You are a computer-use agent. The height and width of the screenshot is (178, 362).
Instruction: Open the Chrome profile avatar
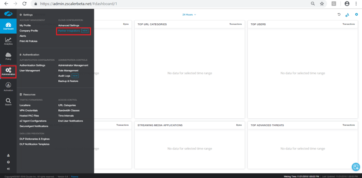pyautogui.click(x=347, y=4)
